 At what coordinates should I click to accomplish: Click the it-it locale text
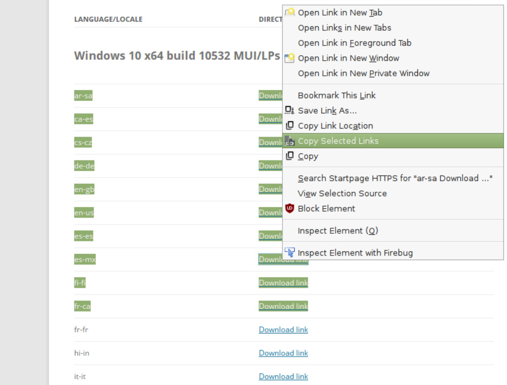coord(80,376)
